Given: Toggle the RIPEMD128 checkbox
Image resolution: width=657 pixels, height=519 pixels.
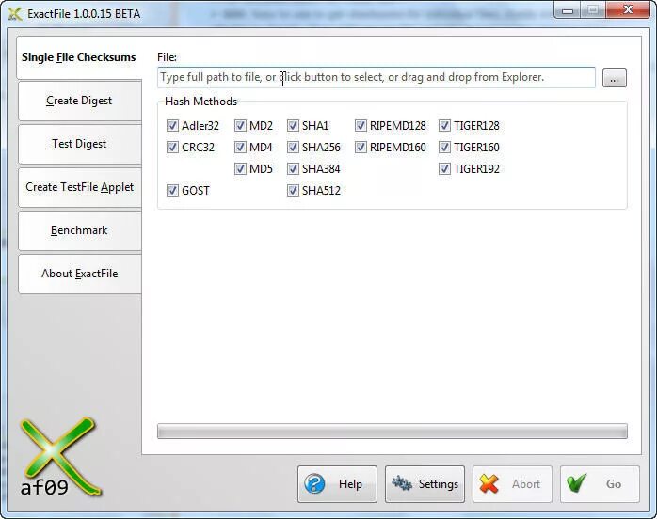Looking at the screenshot, I should 361,126.
